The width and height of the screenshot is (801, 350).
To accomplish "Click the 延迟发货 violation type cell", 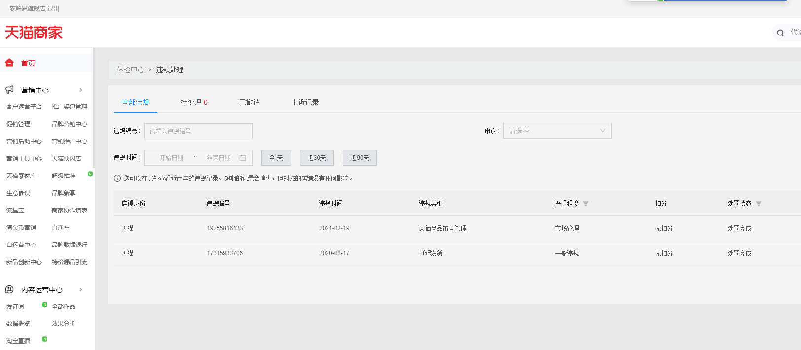I will tap(431, 253).
